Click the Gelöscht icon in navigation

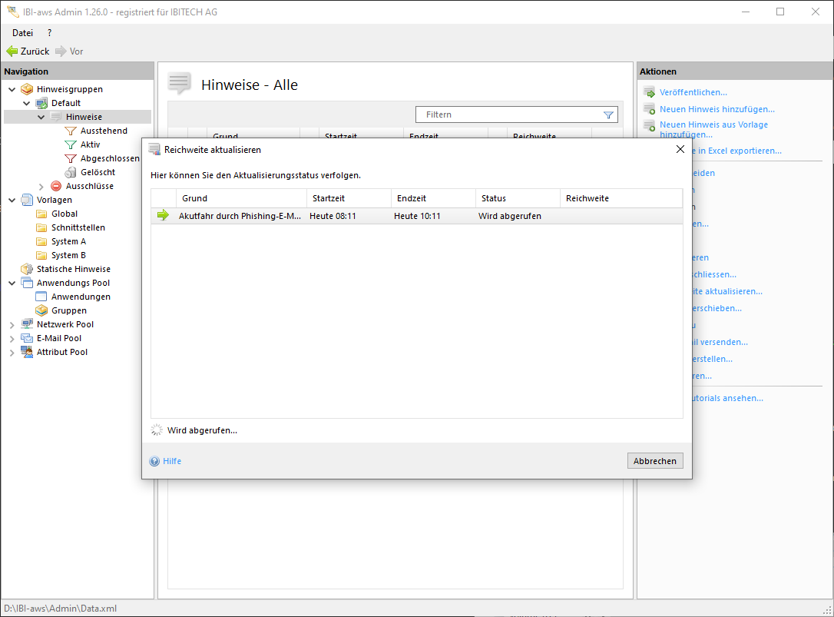click(x=71, y=172)
